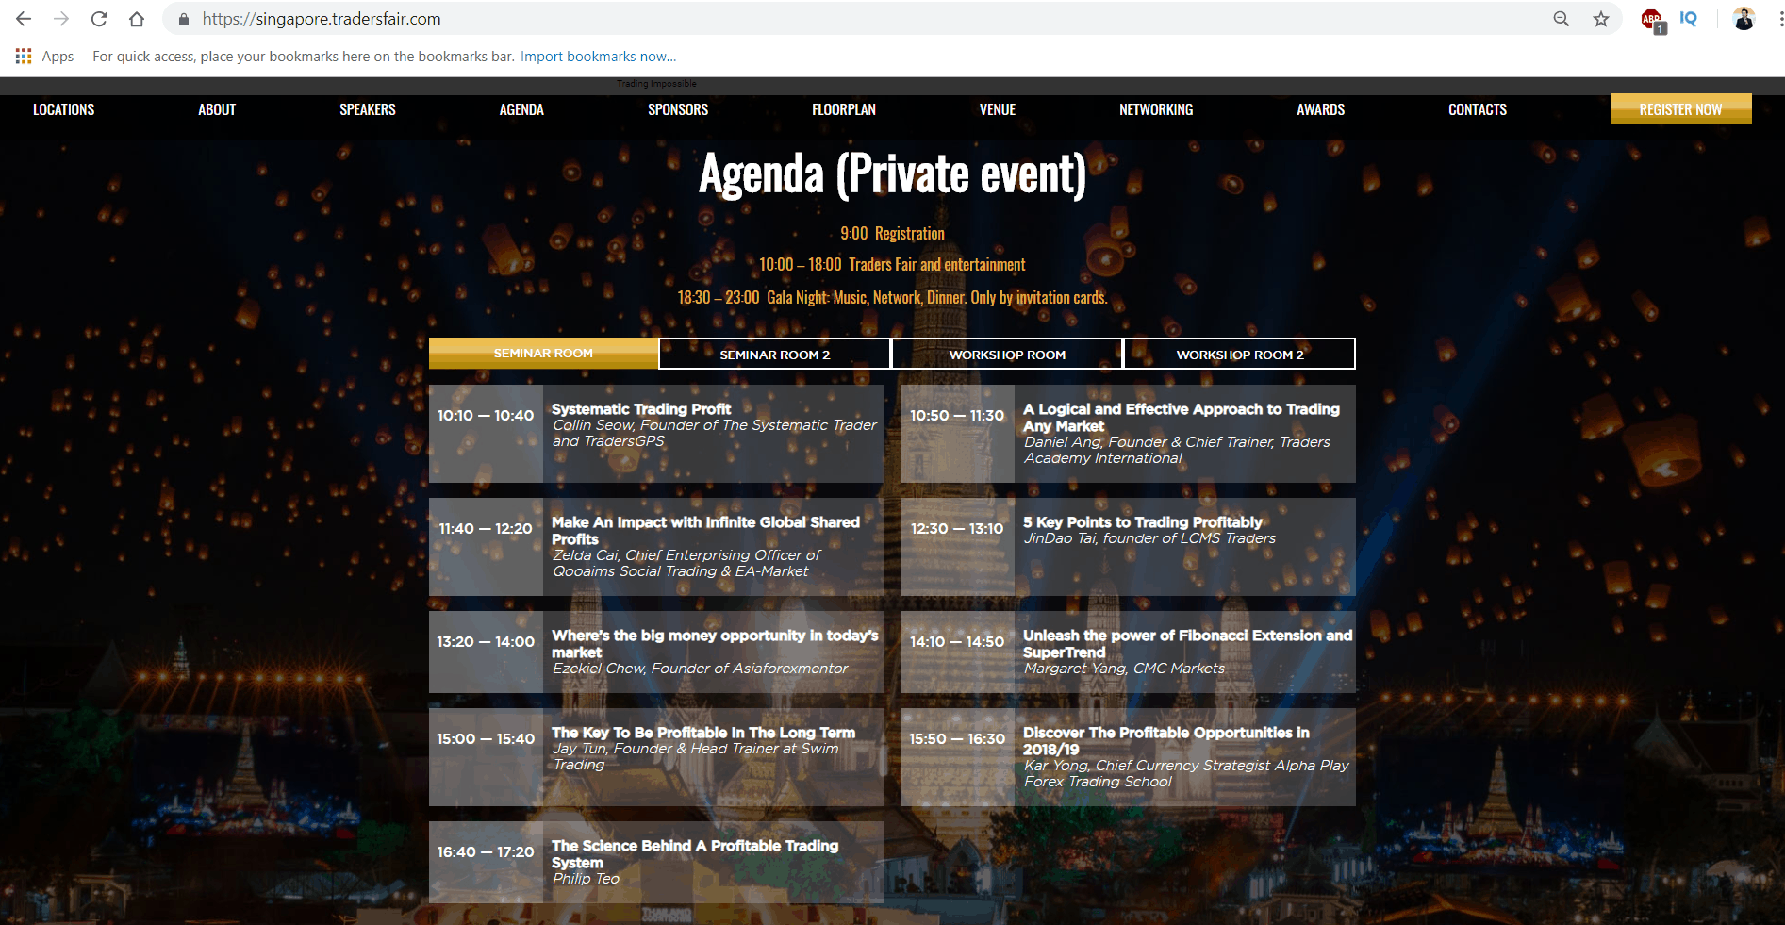
Task: Click the site padlock security icon
Action: 184,19
